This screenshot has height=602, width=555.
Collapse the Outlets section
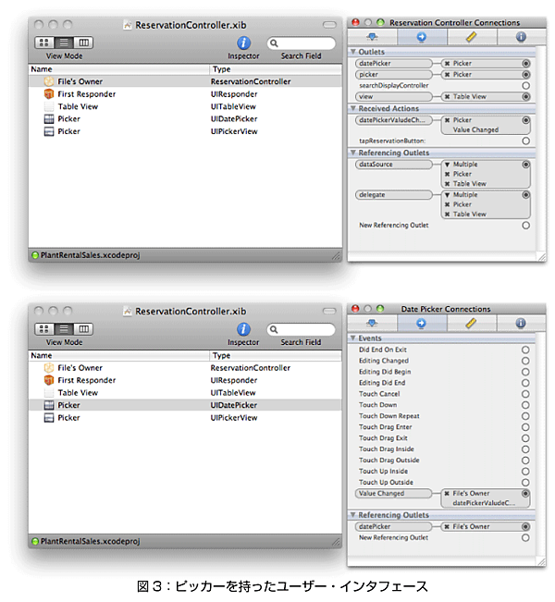tap(353, 52)
